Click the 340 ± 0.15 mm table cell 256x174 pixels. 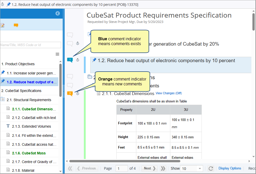pos(186,137)
